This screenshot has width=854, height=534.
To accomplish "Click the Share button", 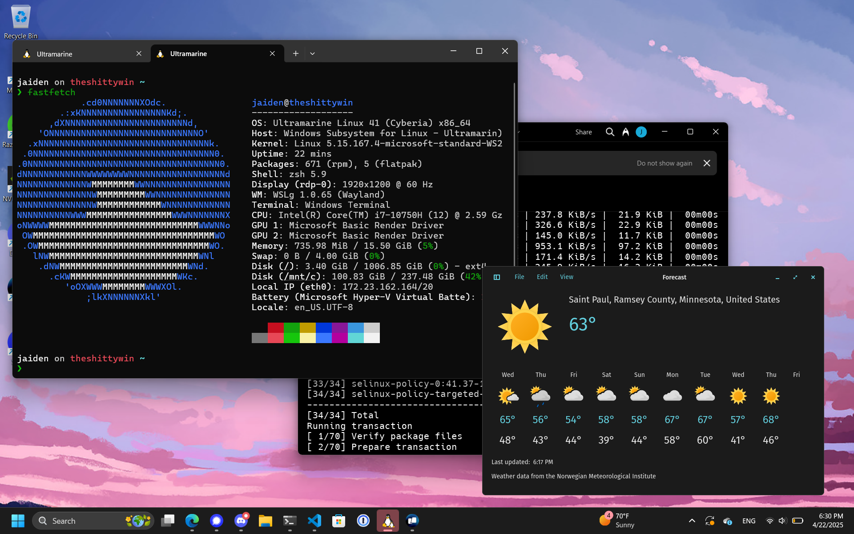I will (x=583, y=132).
